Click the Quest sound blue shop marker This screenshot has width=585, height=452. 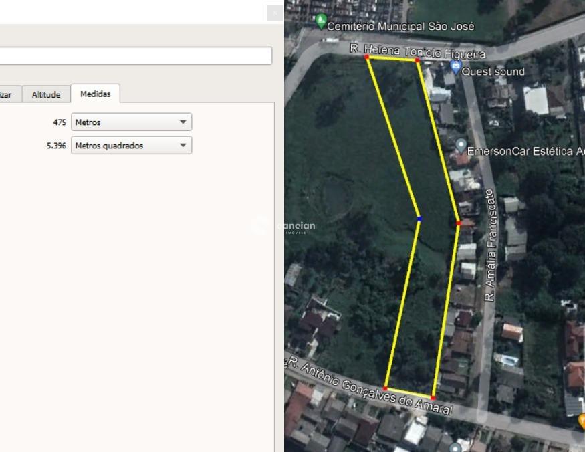[456, 67]
